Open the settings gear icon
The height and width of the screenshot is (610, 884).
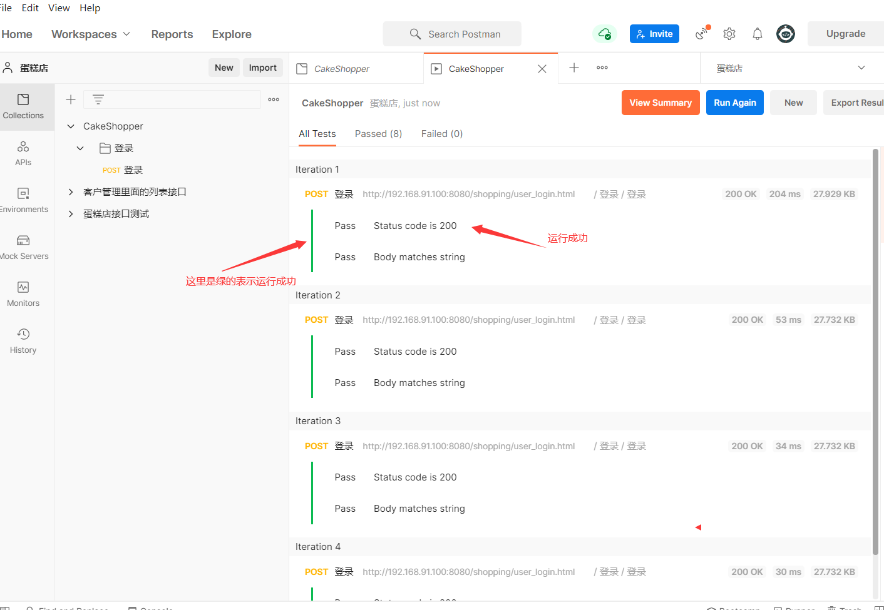pos(729,34)
